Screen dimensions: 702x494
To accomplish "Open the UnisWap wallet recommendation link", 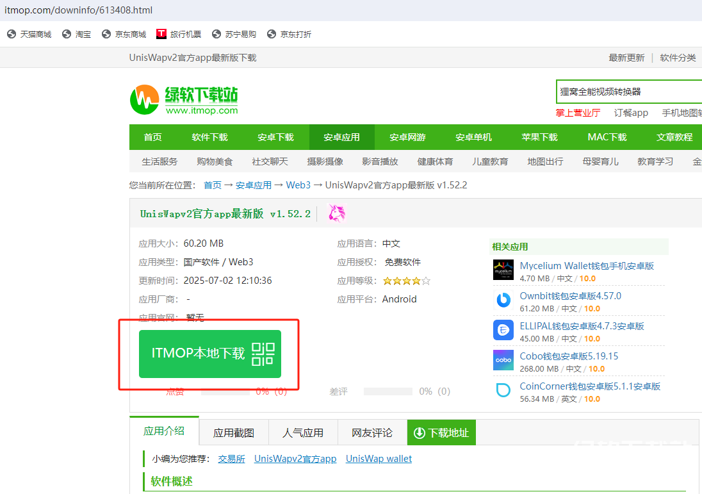I will pos(379,459).
